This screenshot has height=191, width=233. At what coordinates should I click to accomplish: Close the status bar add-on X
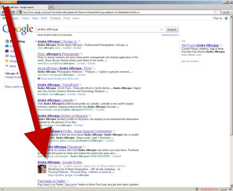pyautogui.click(x=2, y=189)
